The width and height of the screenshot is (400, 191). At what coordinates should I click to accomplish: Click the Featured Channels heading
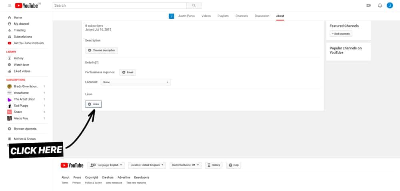pos(344,26)
